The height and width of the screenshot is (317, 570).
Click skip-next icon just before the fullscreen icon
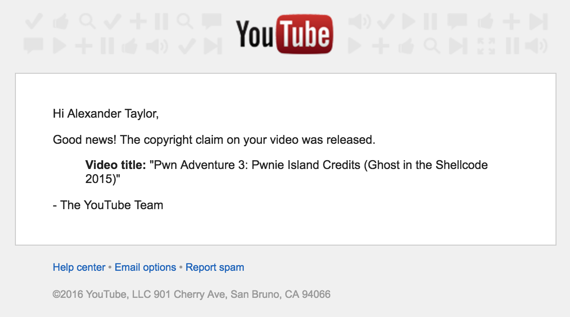point(457,46)
